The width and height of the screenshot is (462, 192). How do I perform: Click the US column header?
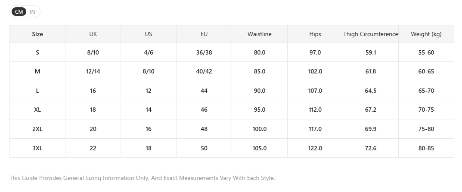point(149,34)
